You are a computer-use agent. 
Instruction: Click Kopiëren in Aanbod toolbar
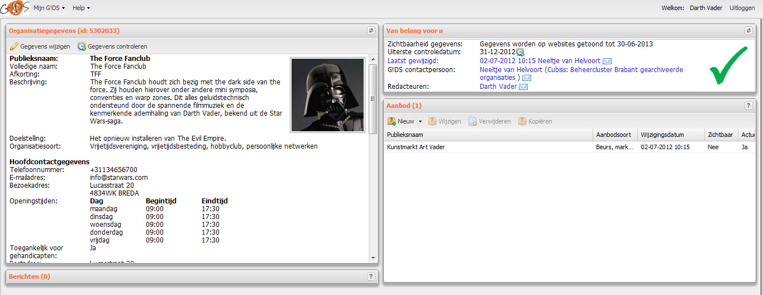pos(535,121)
